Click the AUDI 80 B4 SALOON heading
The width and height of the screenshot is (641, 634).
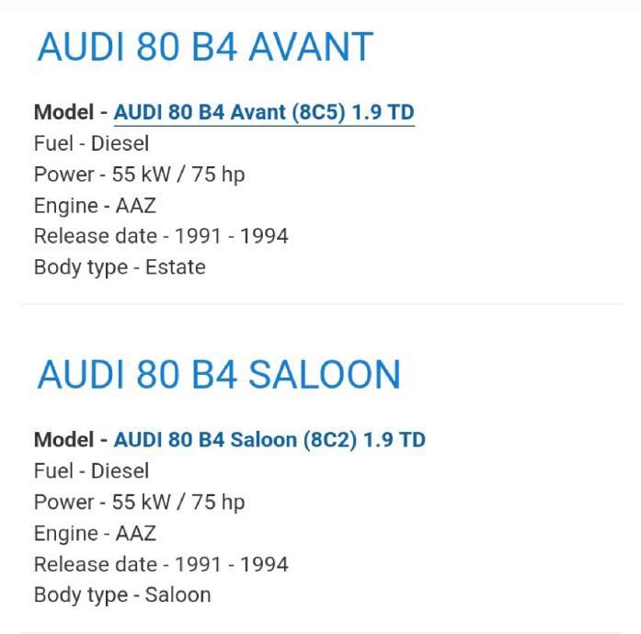(219, 375)
